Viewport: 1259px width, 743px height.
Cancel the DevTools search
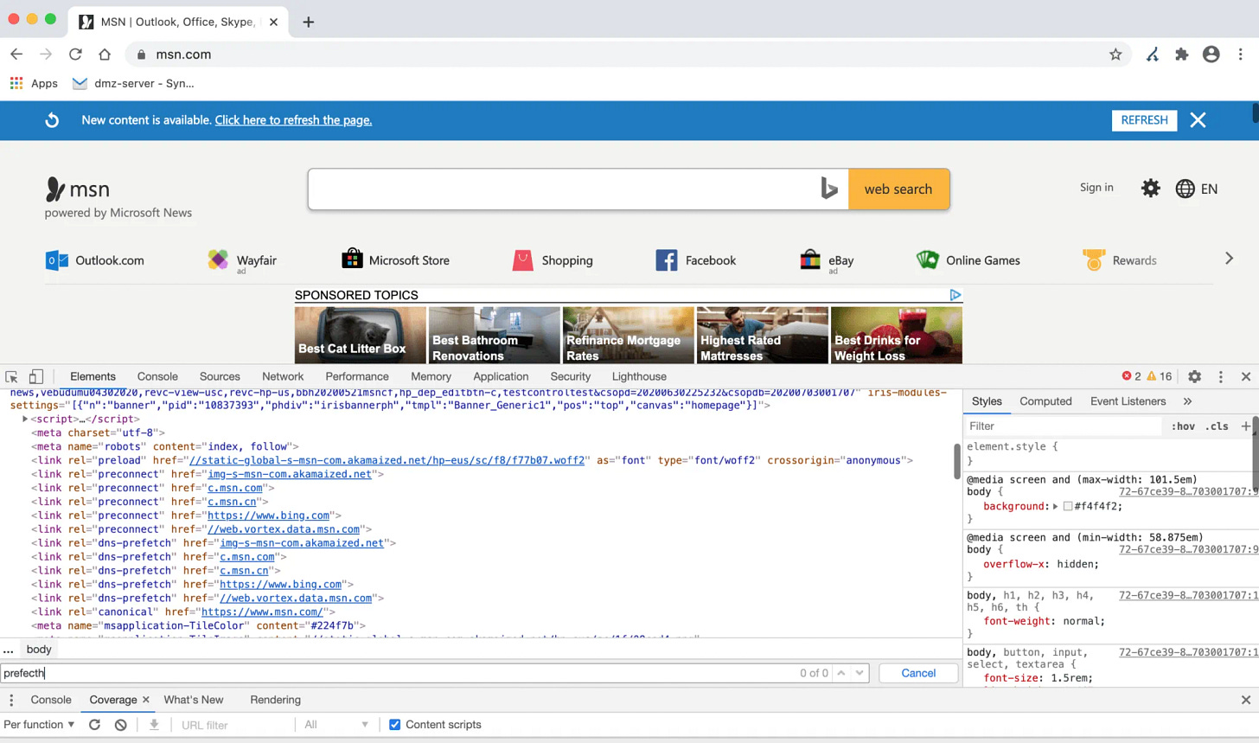click(918, 673)
